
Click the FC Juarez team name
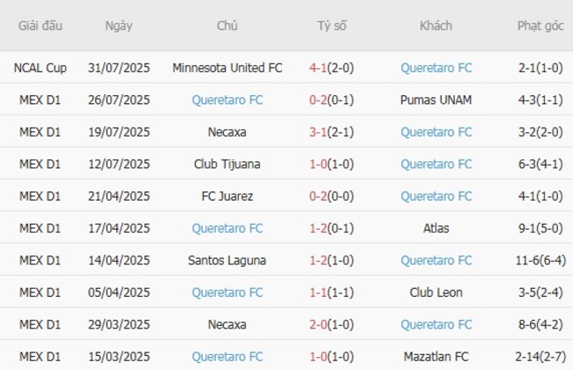pos(227,196)
